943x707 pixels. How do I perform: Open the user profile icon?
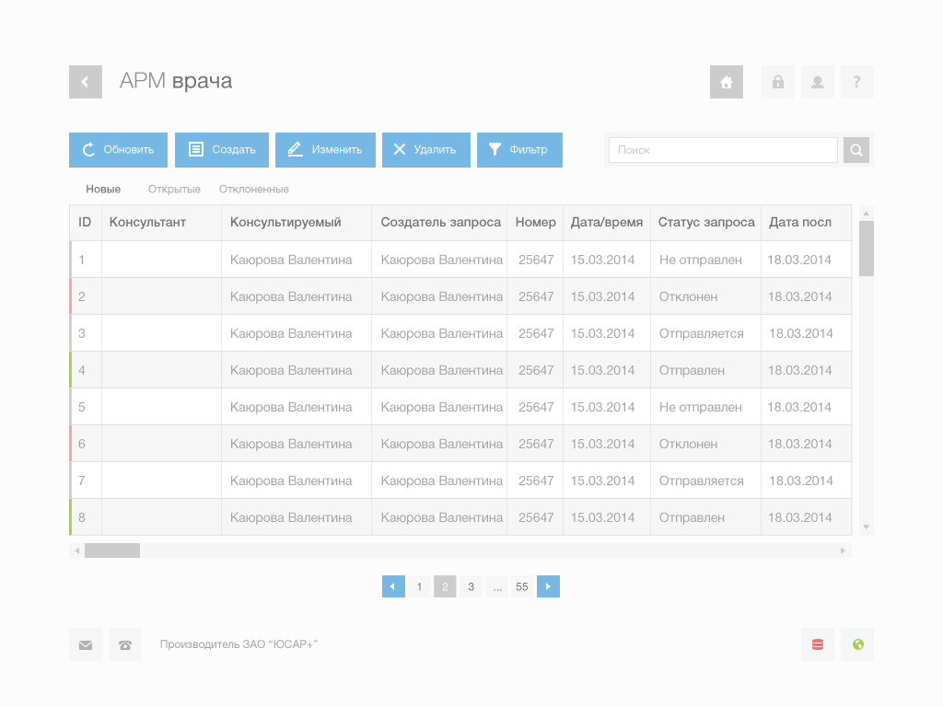click(817, 82)
